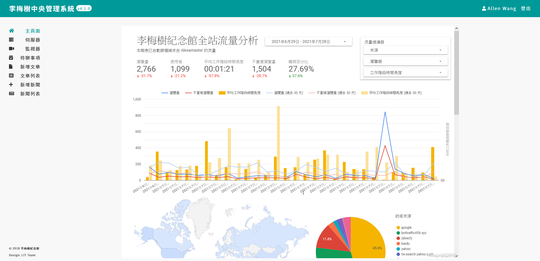Click the list icon beside 新聞列表
Image resolution: width=540 pixels, height=261 pixels.
[12, 93]
